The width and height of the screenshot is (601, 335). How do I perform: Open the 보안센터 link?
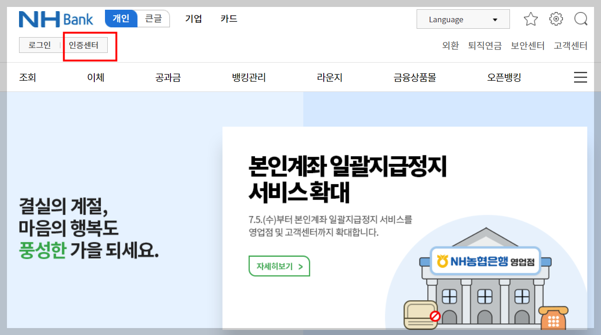pyautogui.click(x=528, y=45)
